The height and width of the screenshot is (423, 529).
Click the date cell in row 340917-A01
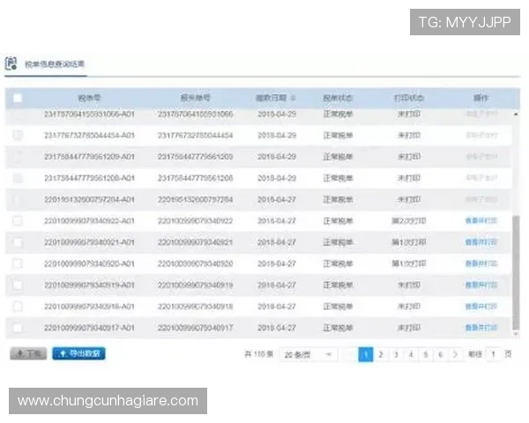coord(277,328)
